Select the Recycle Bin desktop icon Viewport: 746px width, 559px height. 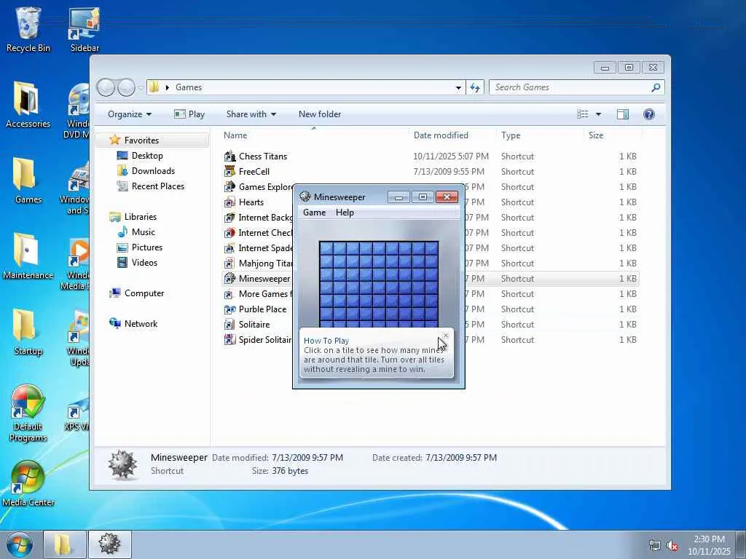(x=28, y=29)
